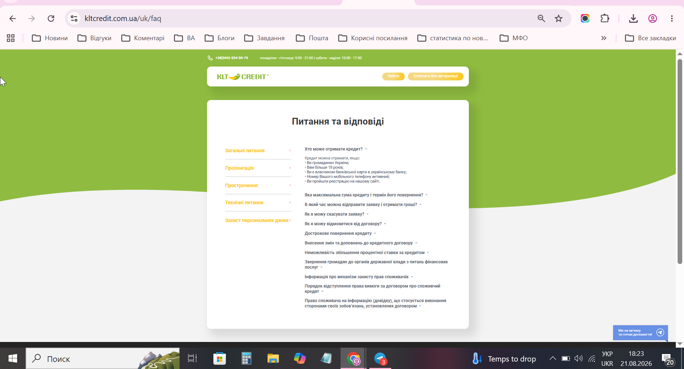
Task: Expand 'Інформація про механізм захисту прав споживачів'
Action: (359, 277)
